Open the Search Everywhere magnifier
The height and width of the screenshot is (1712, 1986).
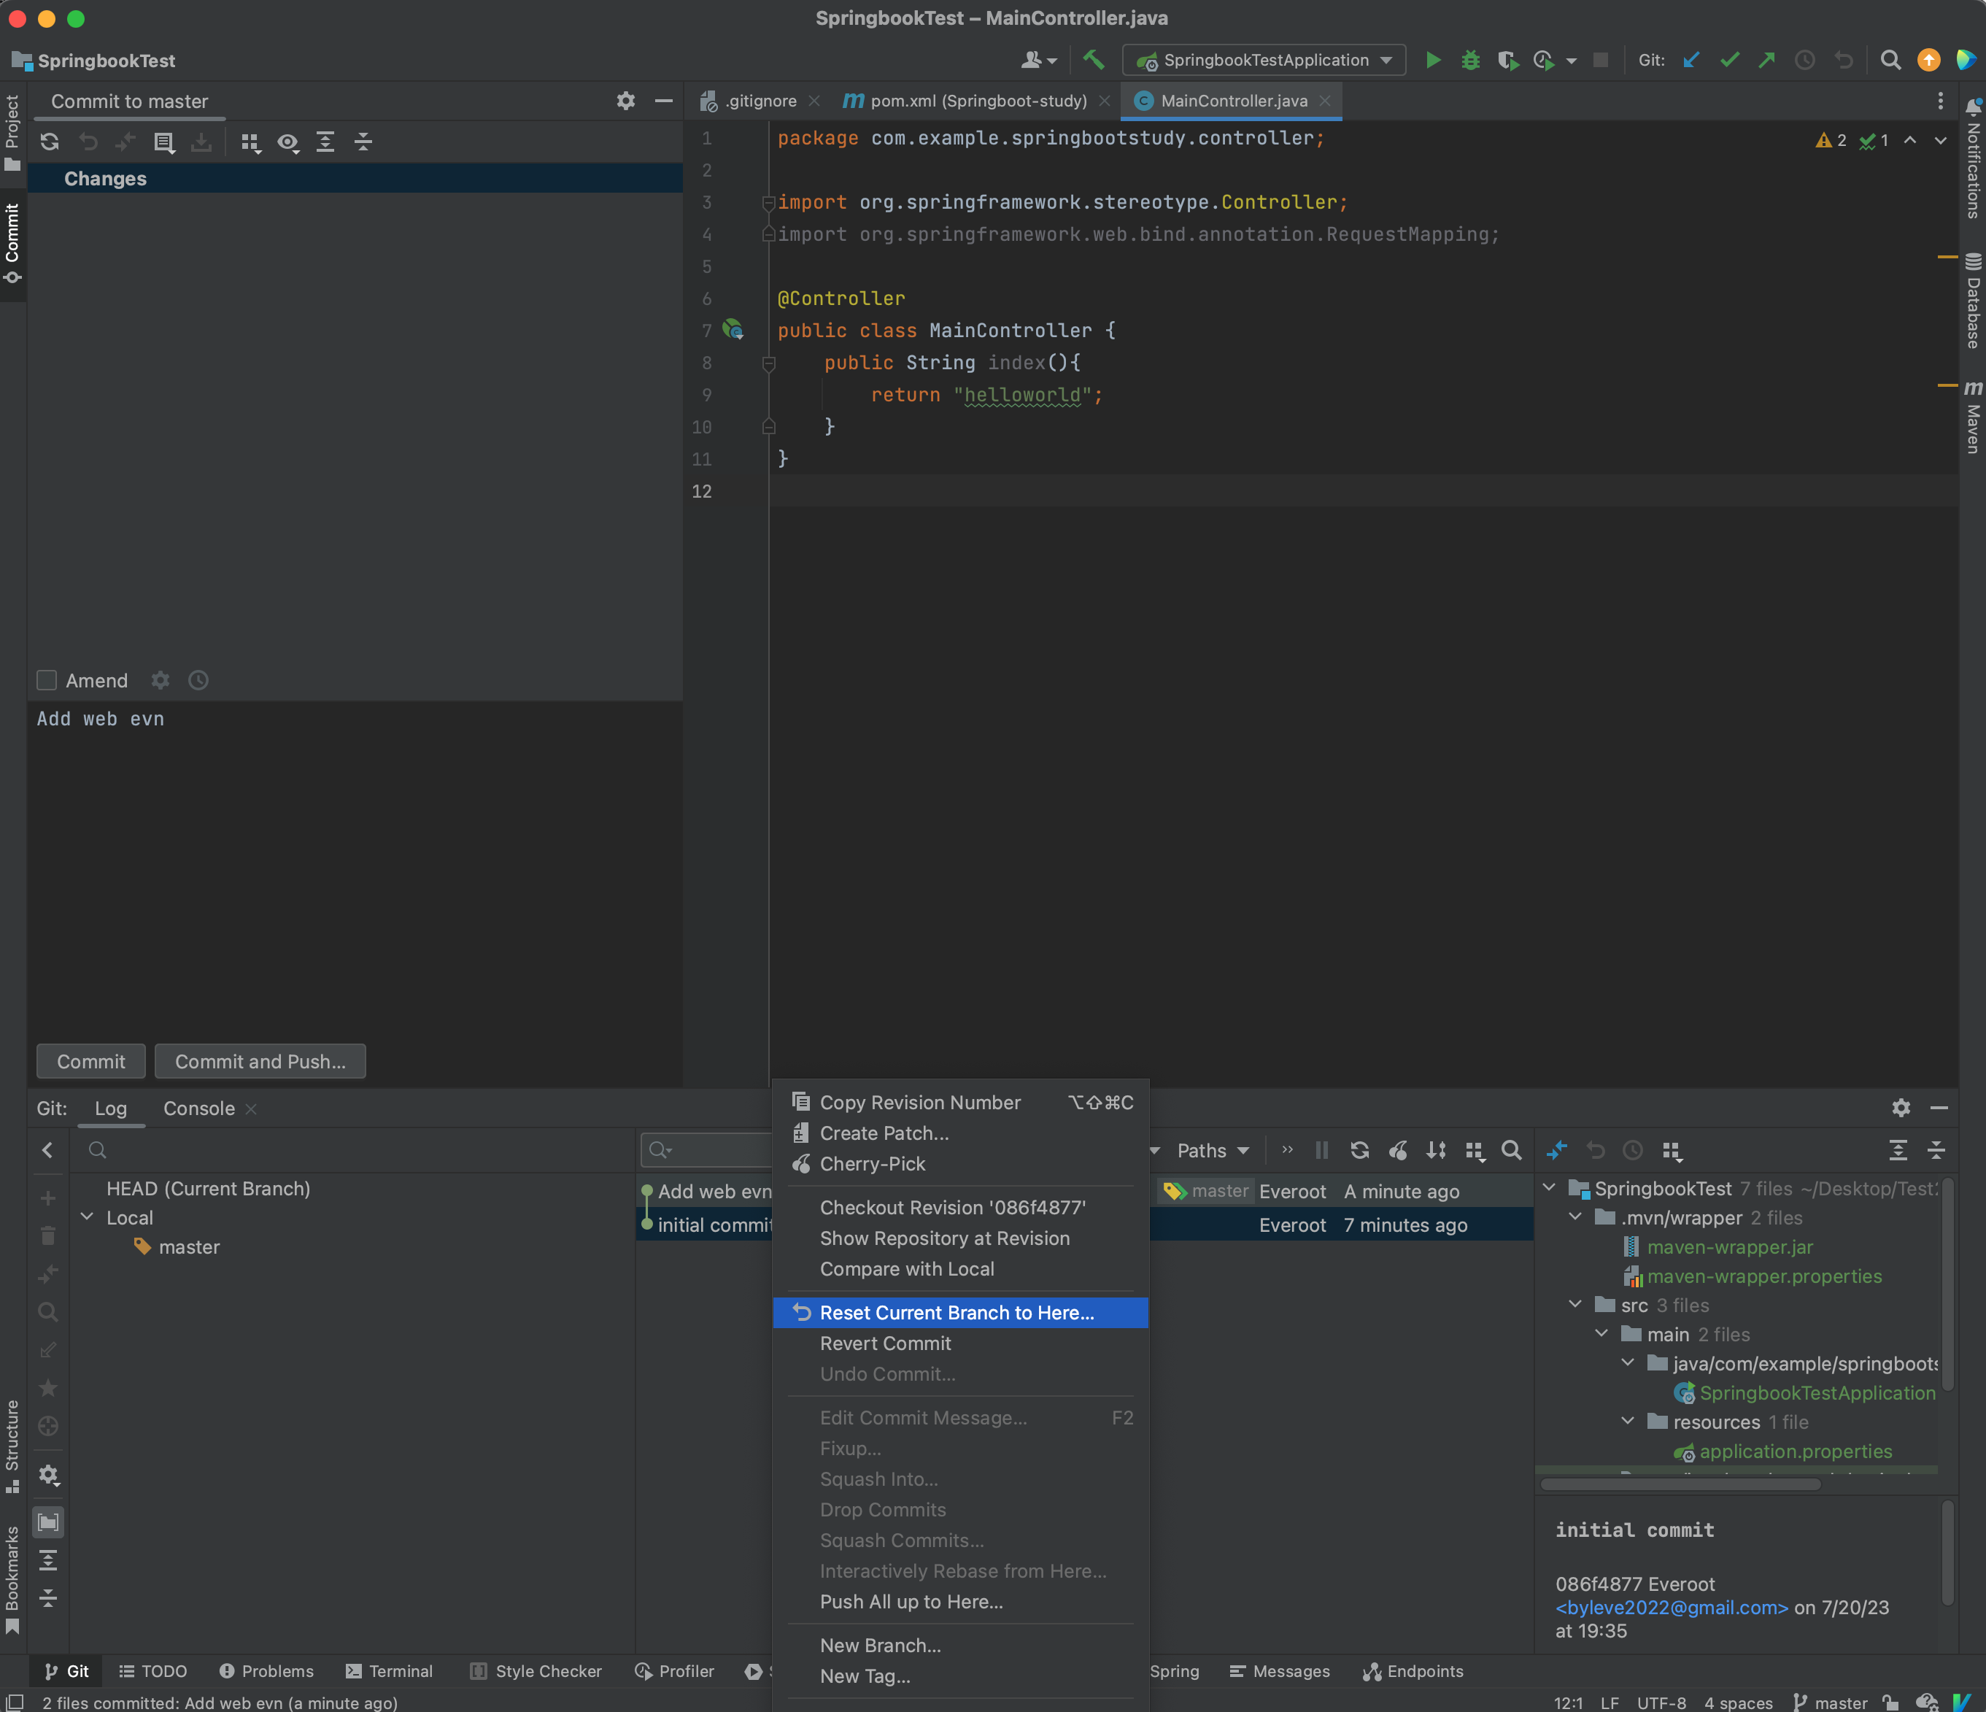(1890, 61)
